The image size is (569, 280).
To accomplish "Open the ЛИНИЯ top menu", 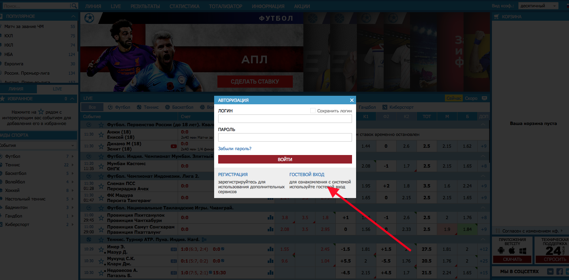I will pos(93,6).
